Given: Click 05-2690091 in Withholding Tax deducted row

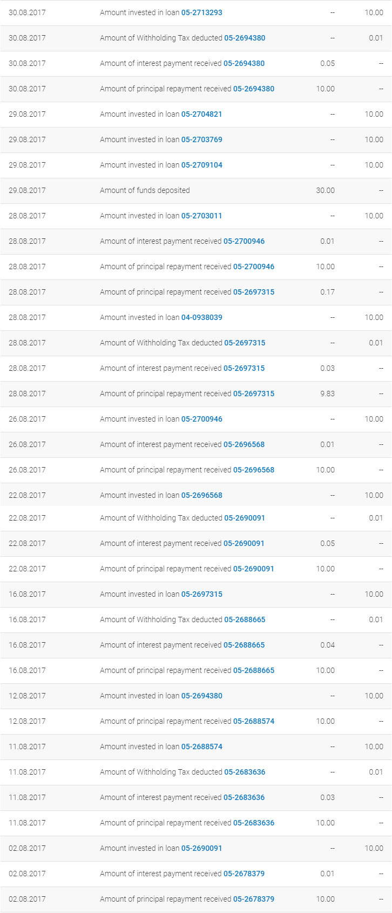Looking at the screenshot, I should (x=245, y=518).
